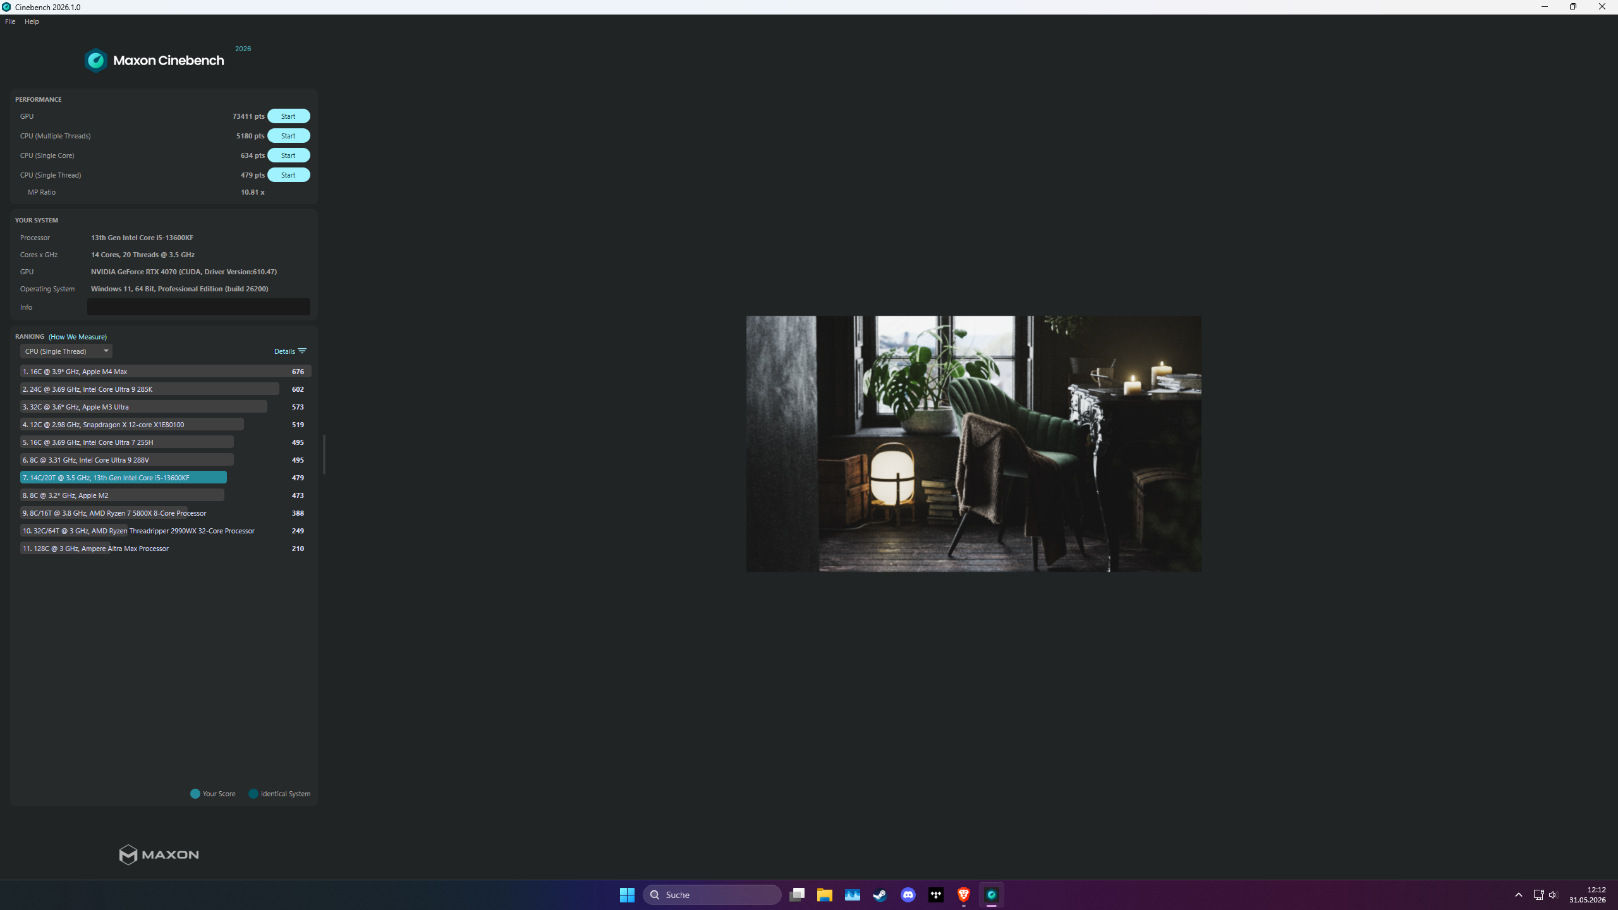
Task: Expand the CPU (Single Thread) ranking dropdown
Action: pos(66,351)
